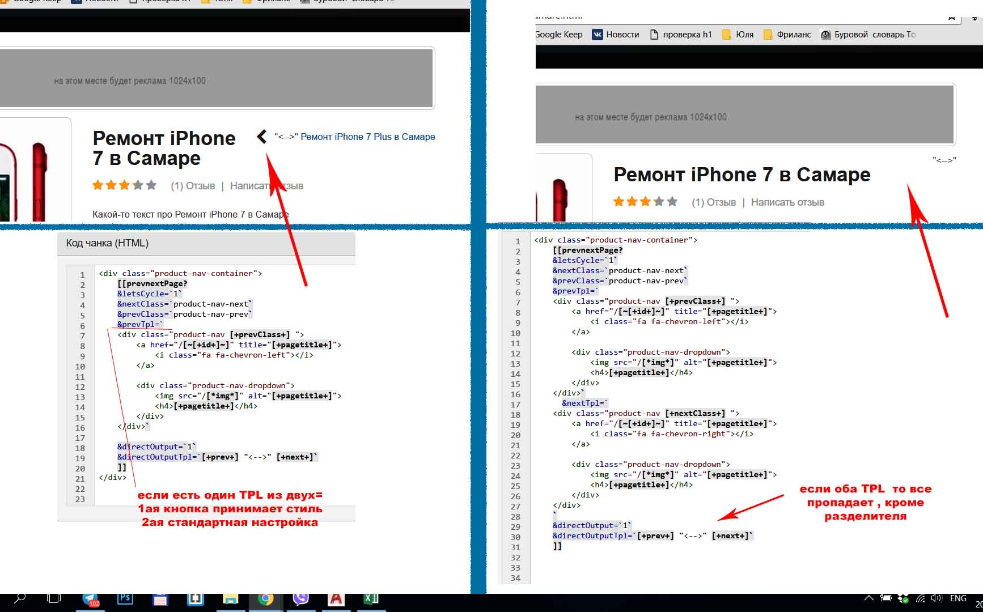This screenshot has height=612, width=983.
Task: Click the fa-chevron-right line in right editor
Action: tap(672, 433)
